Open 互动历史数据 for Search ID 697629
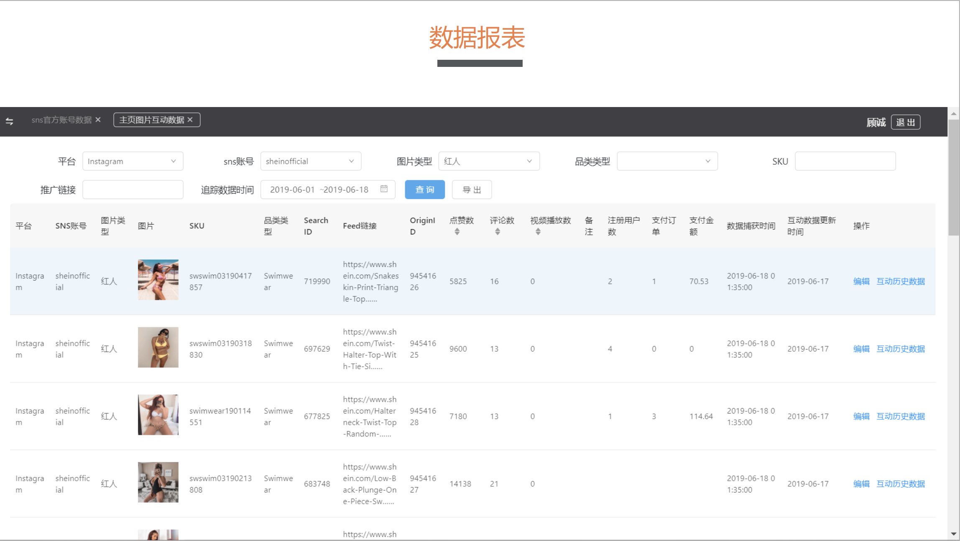Screen dimensions: 960x541 point(901,349)
